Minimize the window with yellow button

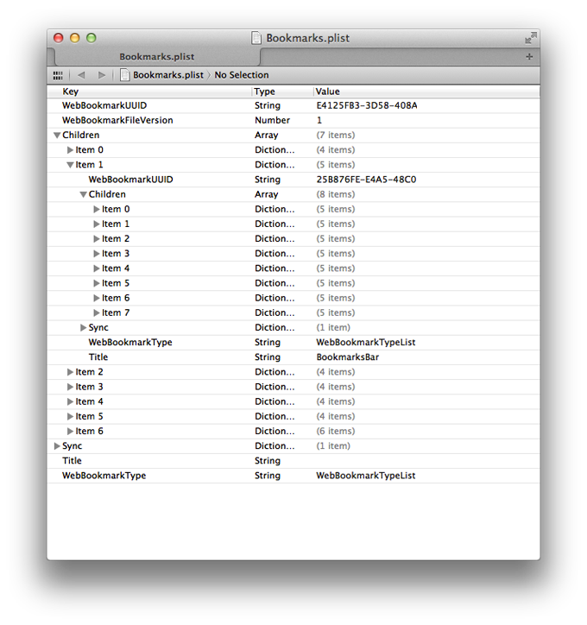75,38
